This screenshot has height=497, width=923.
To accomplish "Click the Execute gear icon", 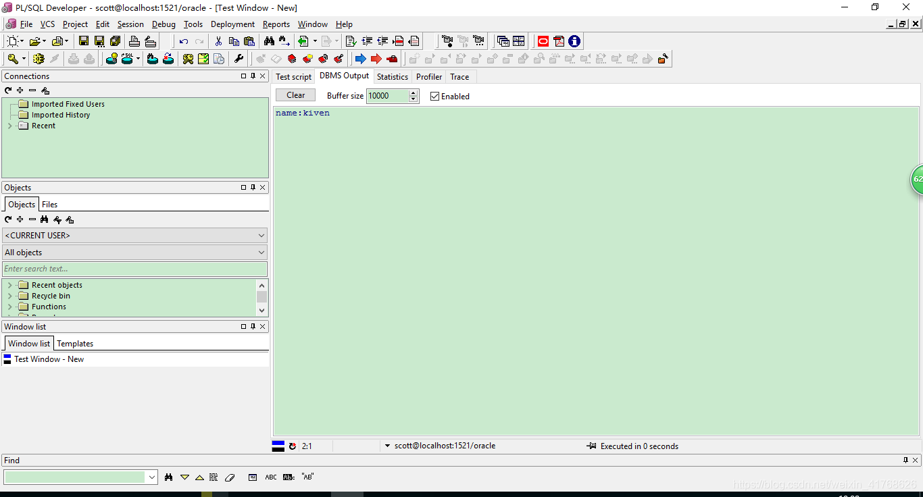I will [x=39, y=59].
